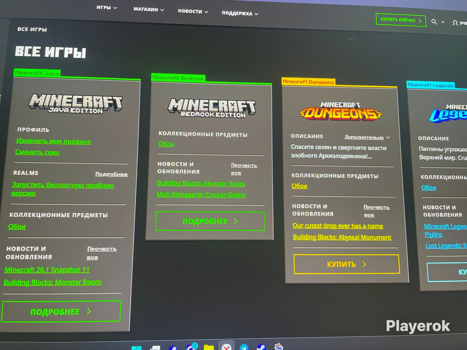Click the Minecraft Dungeons card tab label
467x350 pixels.
[x=308, y=82]
